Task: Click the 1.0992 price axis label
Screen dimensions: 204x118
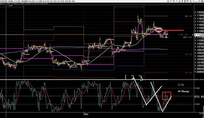Action: coord(199,69)
